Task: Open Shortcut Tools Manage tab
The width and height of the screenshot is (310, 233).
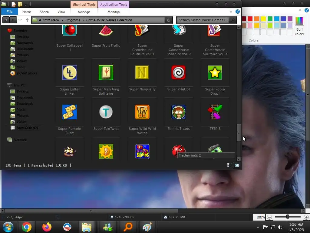Action: click(84, 12)
